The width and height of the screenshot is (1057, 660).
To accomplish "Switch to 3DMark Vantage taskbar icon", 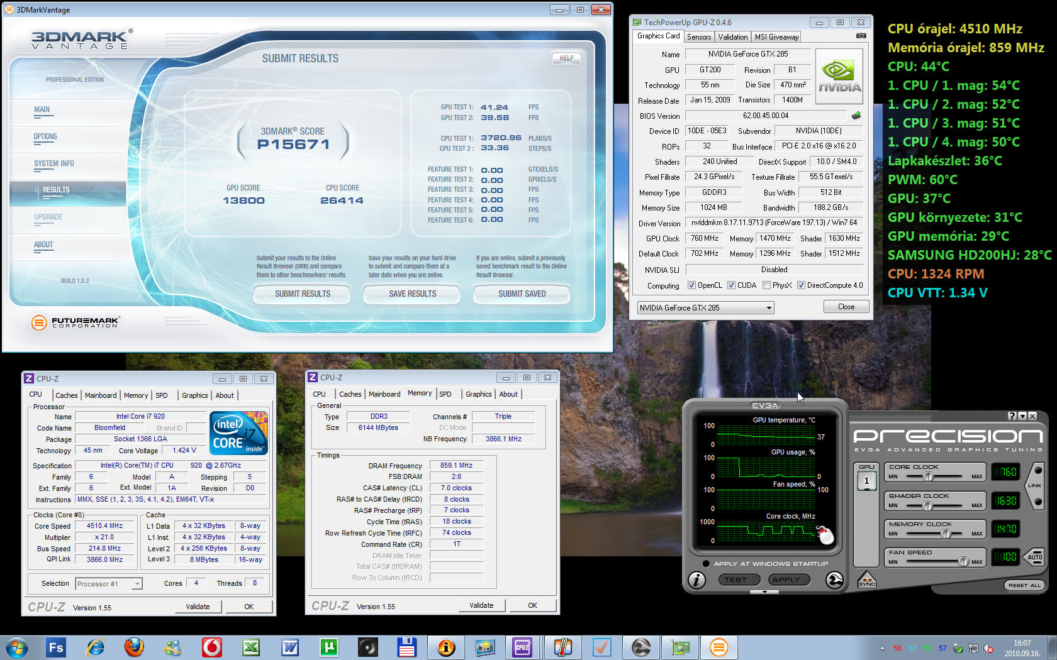I will 719,647.
